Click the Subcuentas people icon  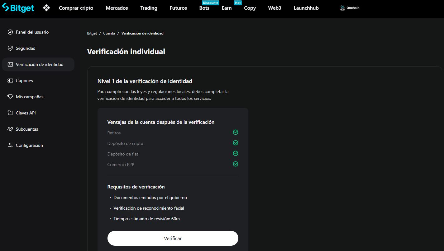[x=10, y=129]
